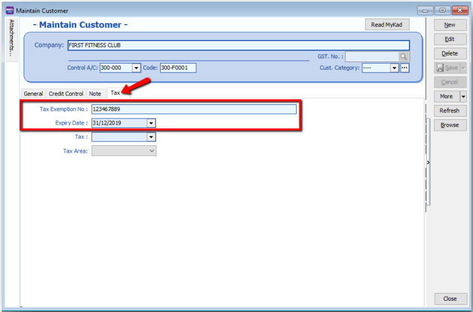Click the Browse button

click(x=449, y=125)
